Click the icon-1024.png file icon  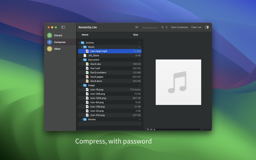[x=87, y=98]
